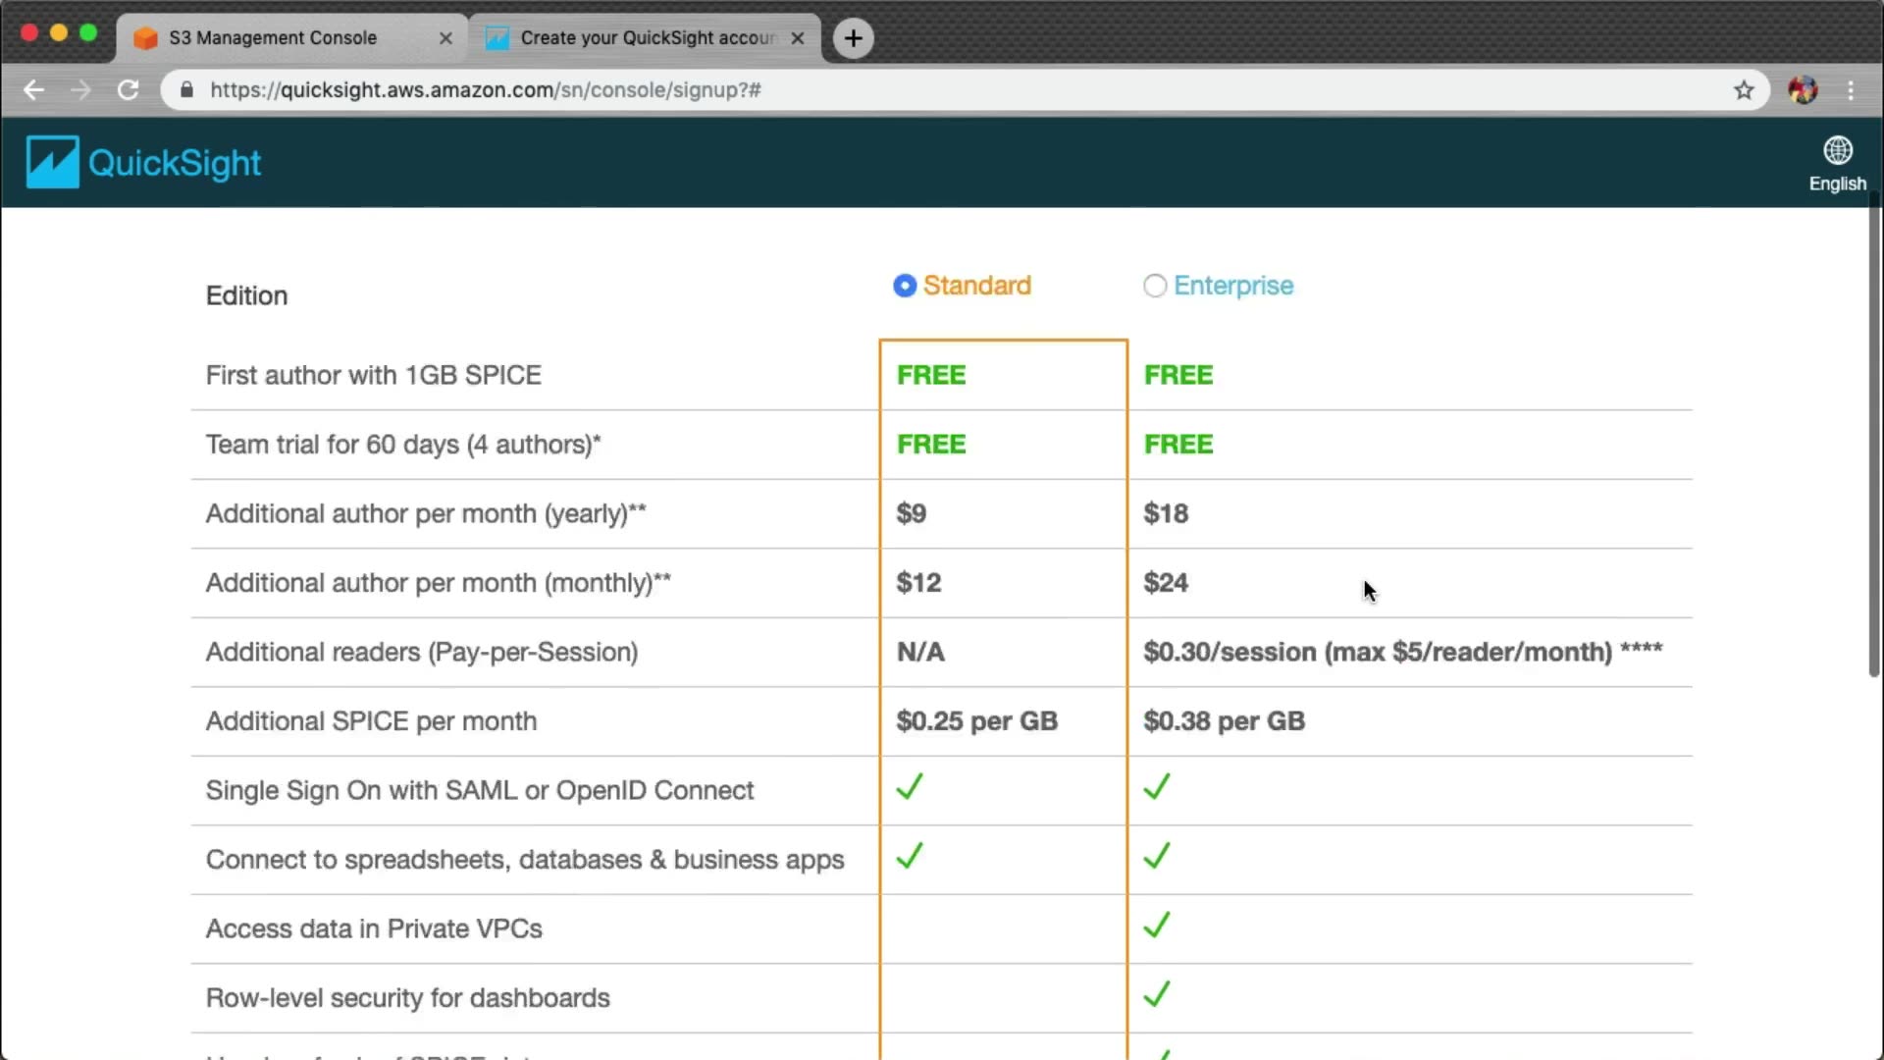Reload the page with refresh icon
Viewport: 1884px width, 1060px height.
[x=128, y=90]
